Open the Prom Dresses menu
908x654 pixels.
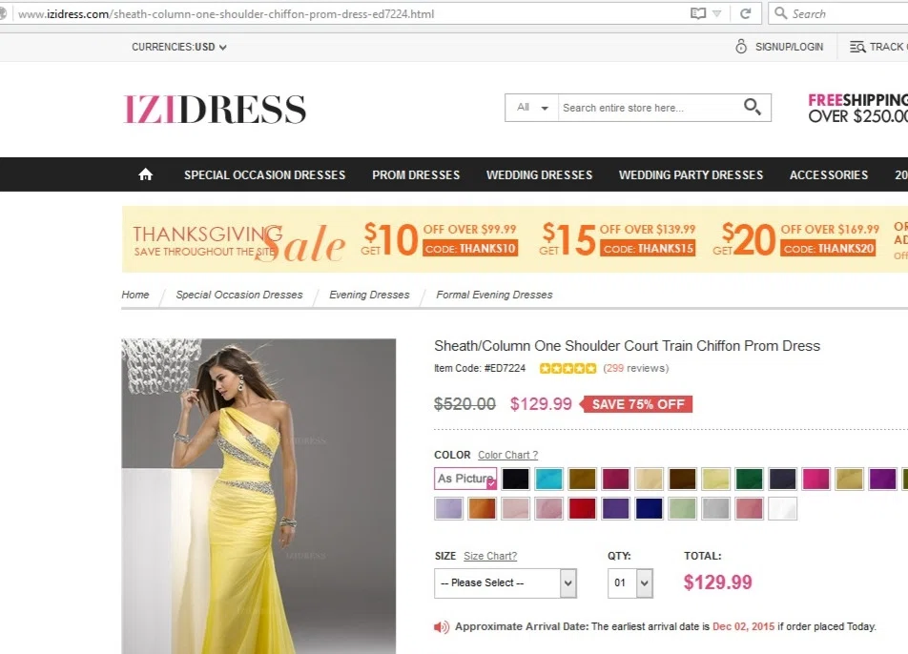416,174
